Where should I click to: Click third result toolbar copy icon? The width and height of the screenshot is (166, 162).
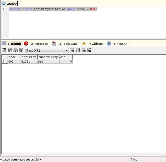16,50
